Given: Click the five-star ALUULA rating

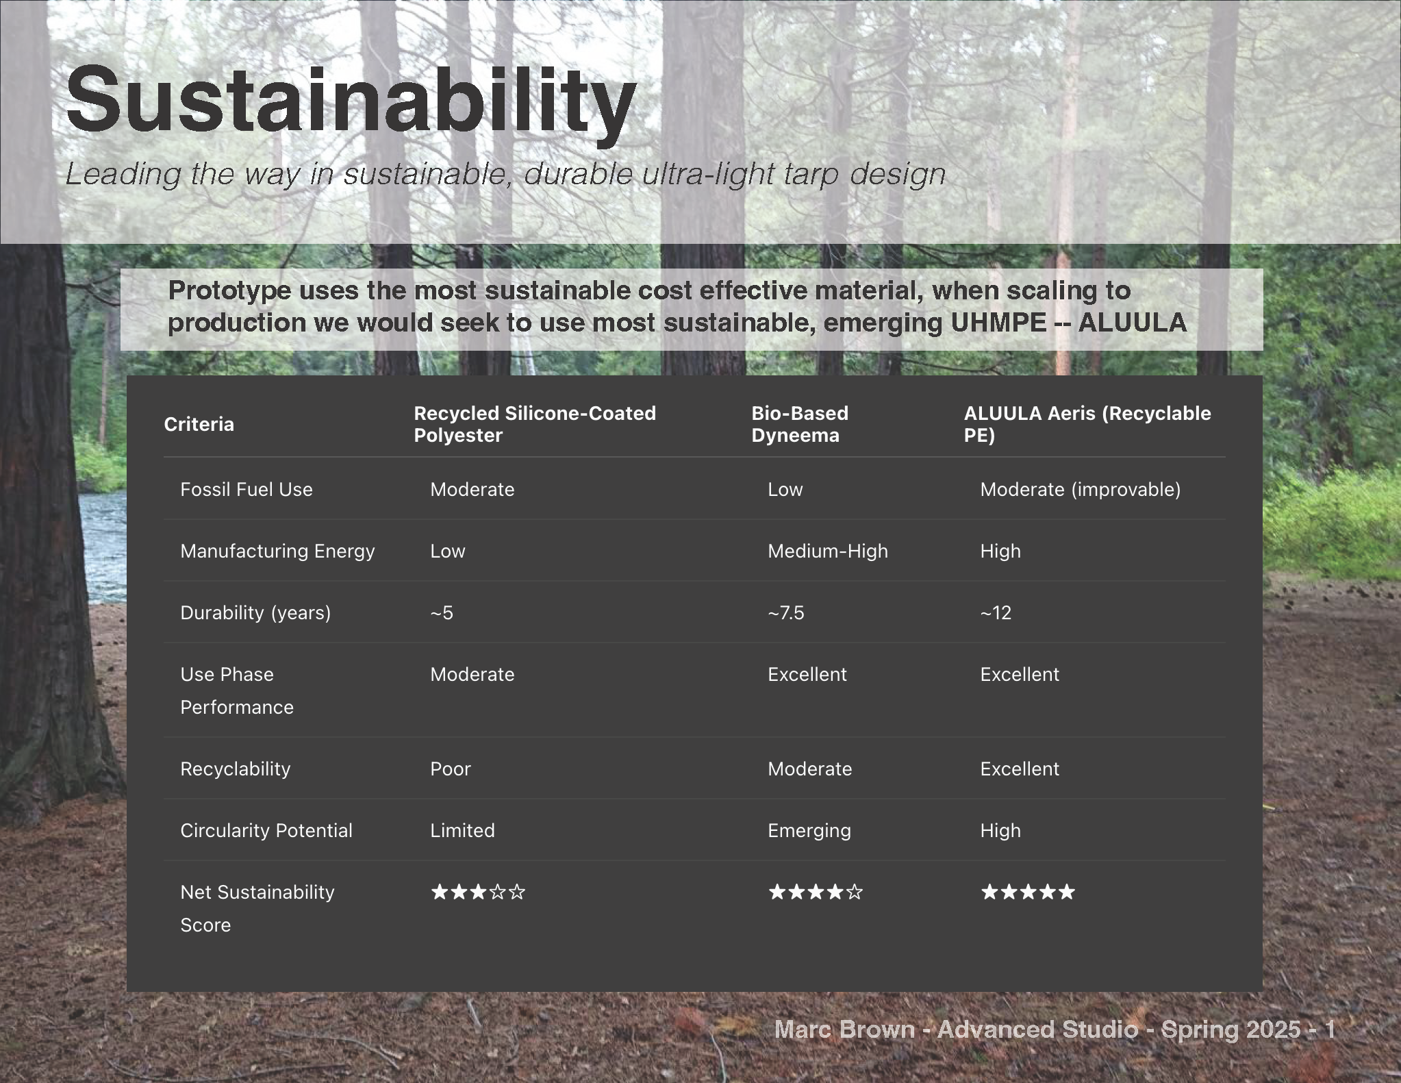Looking at the screenshot, I should coord(1028,893).
